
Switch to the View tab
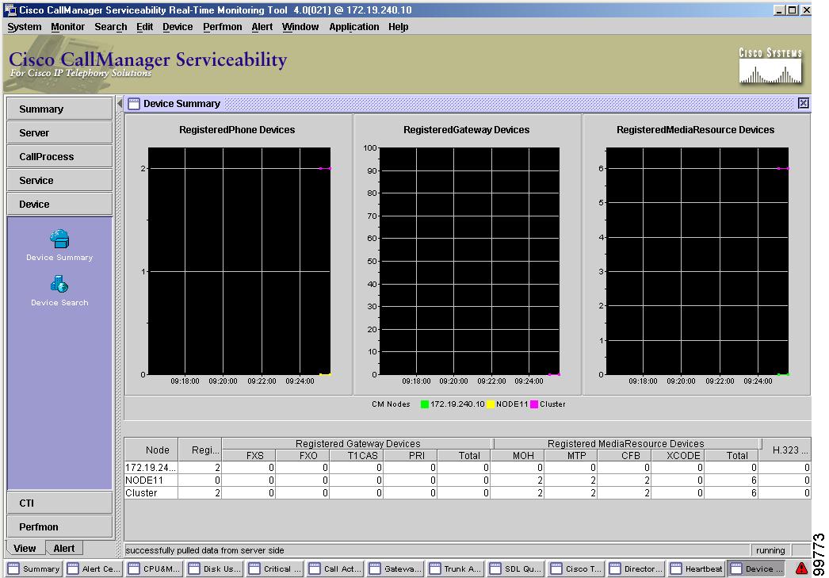click(25, 548)
